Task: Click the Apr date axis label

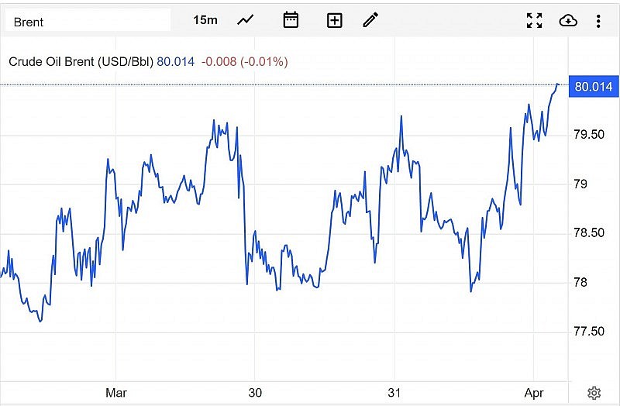Action: click(x=535, y=393)
